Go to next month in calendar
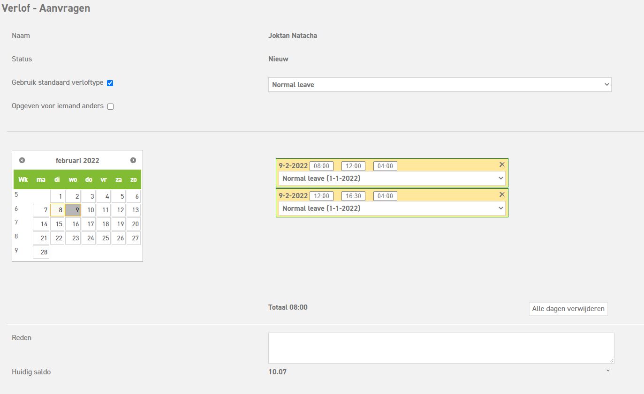This screenshot has width=644, height=394. tap(133, 160)
